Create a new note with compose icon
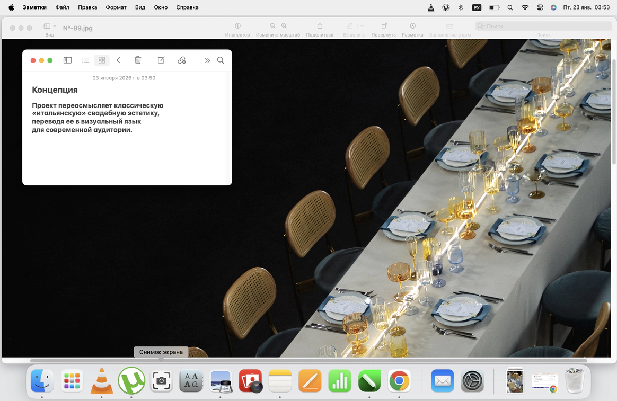 161,60
